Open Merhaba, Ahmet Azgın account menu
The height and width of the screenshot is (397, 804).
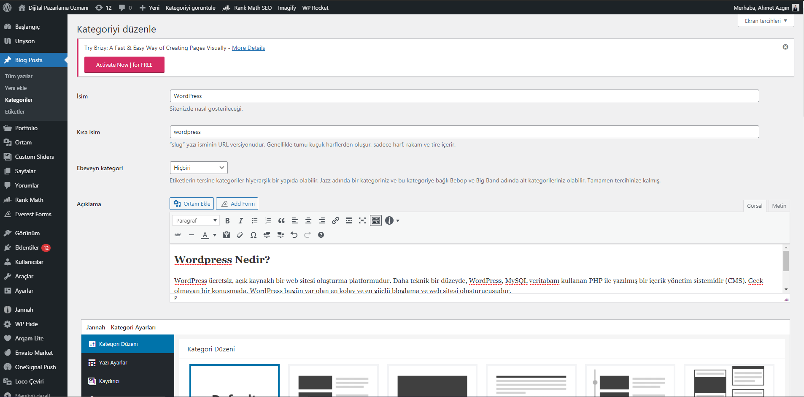pos(766,8)
